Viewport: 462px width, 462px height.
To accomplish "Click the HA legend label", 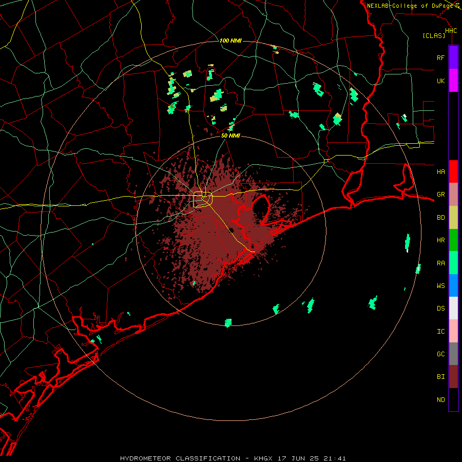I will (x=440, y=171).
